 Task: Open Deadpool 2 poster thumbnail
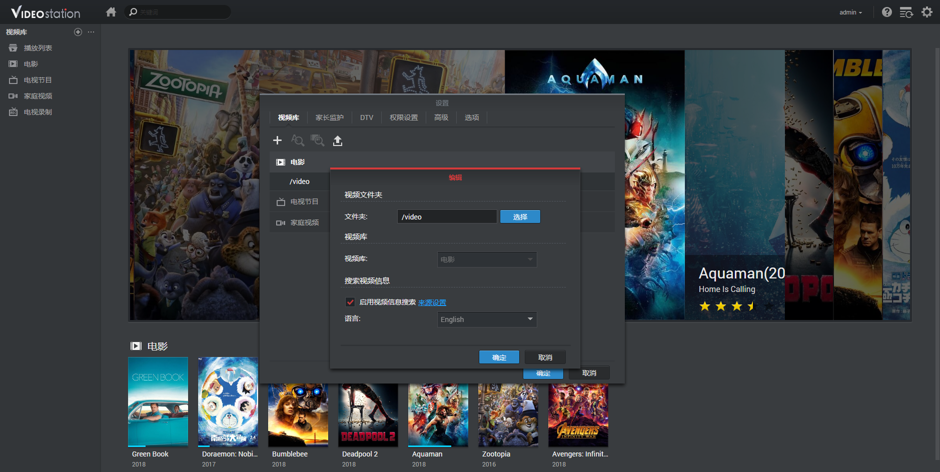pyautogui.click(x=368, y=415)
